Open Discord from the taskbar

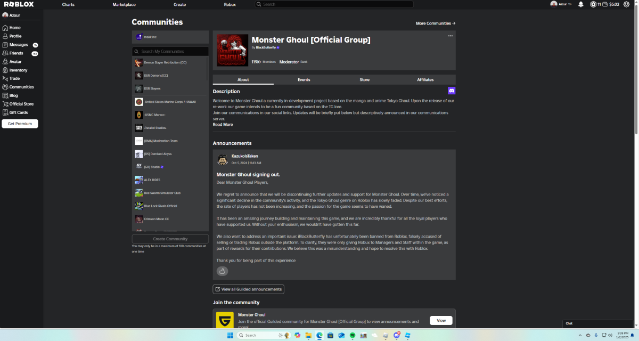pyautogui.click(x=397, y=335)
